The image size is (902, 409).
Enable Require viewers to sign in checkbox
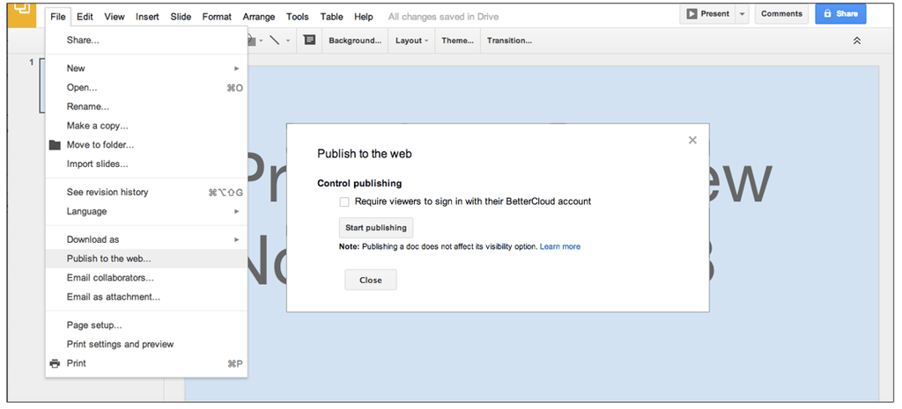344,201
